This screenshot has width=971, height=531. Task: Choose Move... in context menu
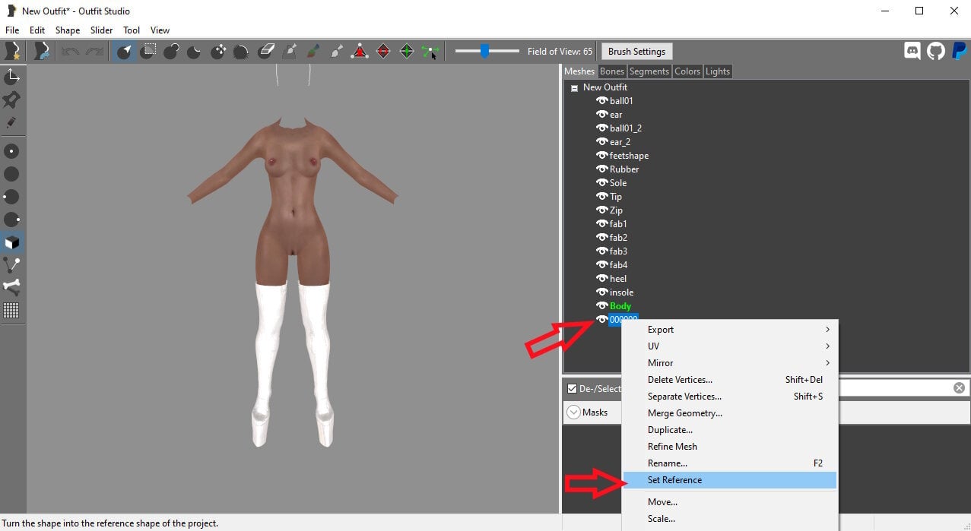tap(729, 502)
